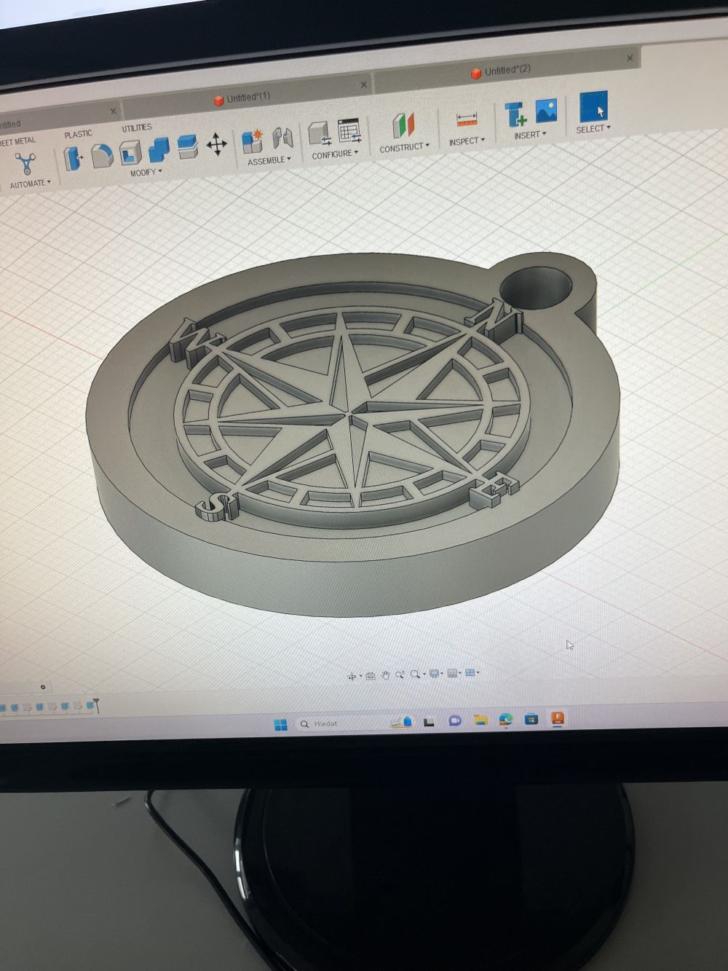Open the PLASTIC ribbon tab
The image size is (728, 971).
(78, 134)
